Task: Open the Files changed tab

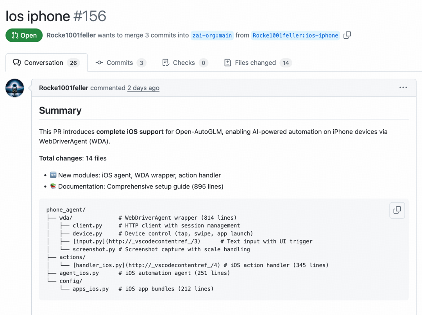Action: point(258,63)
